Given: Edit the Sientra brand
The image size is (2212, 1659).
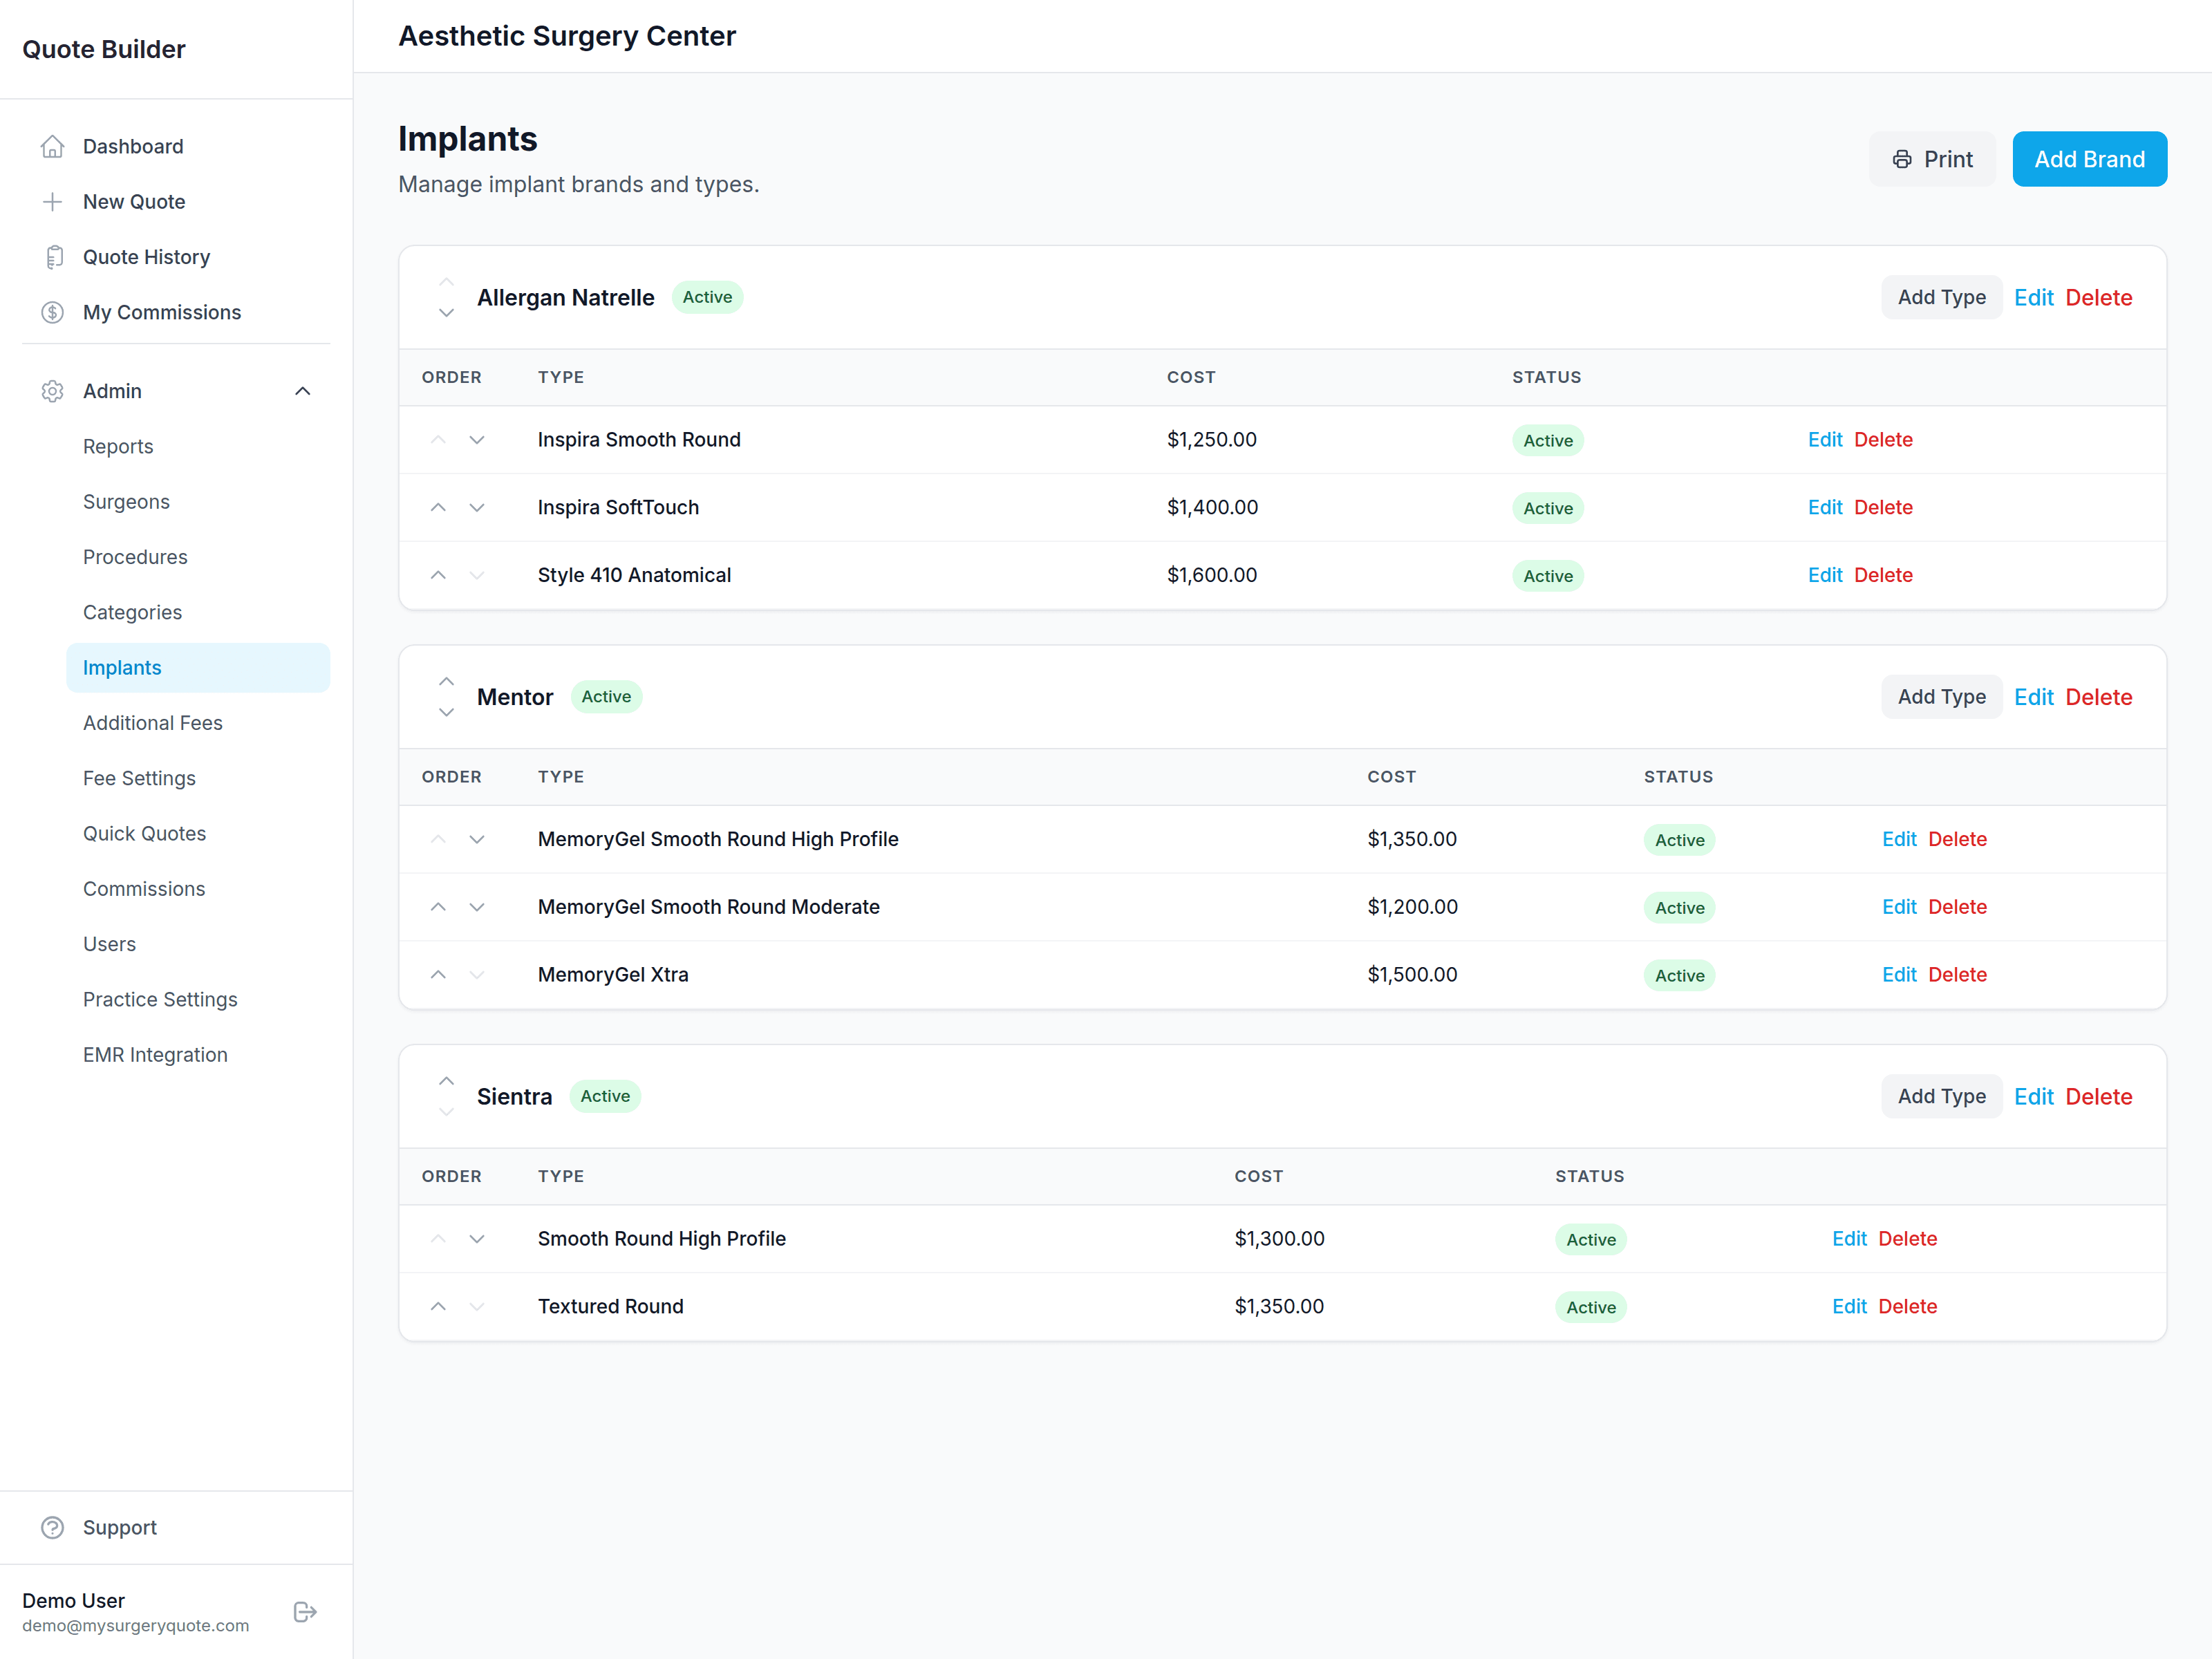Looking at the screenshot, I should coord(2033,1097).
